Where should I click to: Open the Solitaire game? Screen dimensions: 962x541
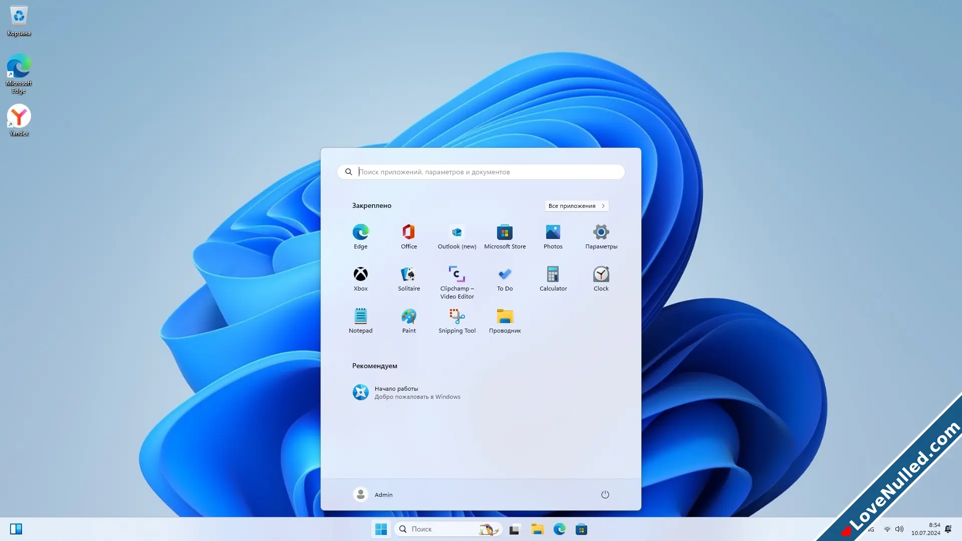pos(409,279)
